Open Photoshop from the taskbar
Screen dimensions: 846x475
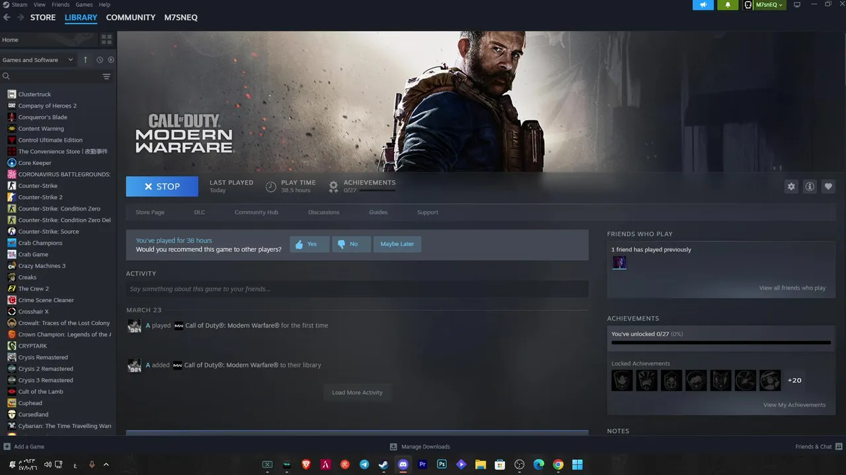pyautogui.click(x=442, y=464)
